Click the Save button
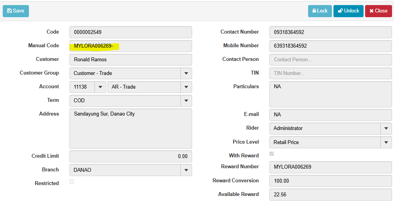 point(16,11)
